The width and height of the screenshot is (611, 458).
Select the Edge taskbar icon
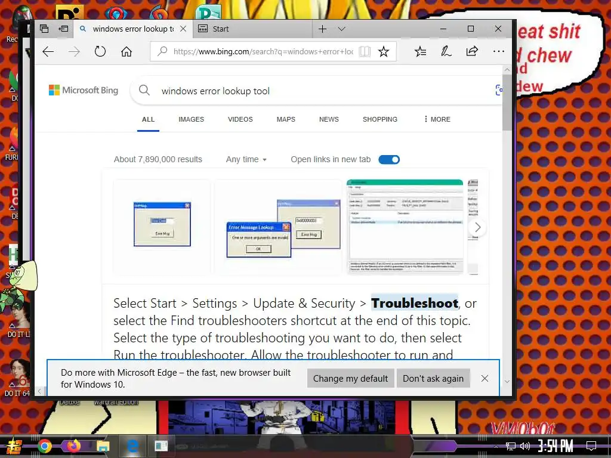(x=132, y=446)
